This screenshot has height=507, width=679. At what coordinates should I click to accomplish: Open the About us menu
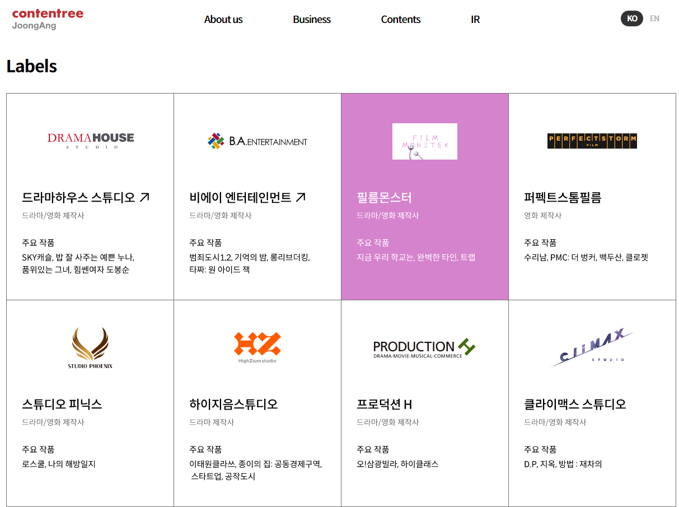223,19
